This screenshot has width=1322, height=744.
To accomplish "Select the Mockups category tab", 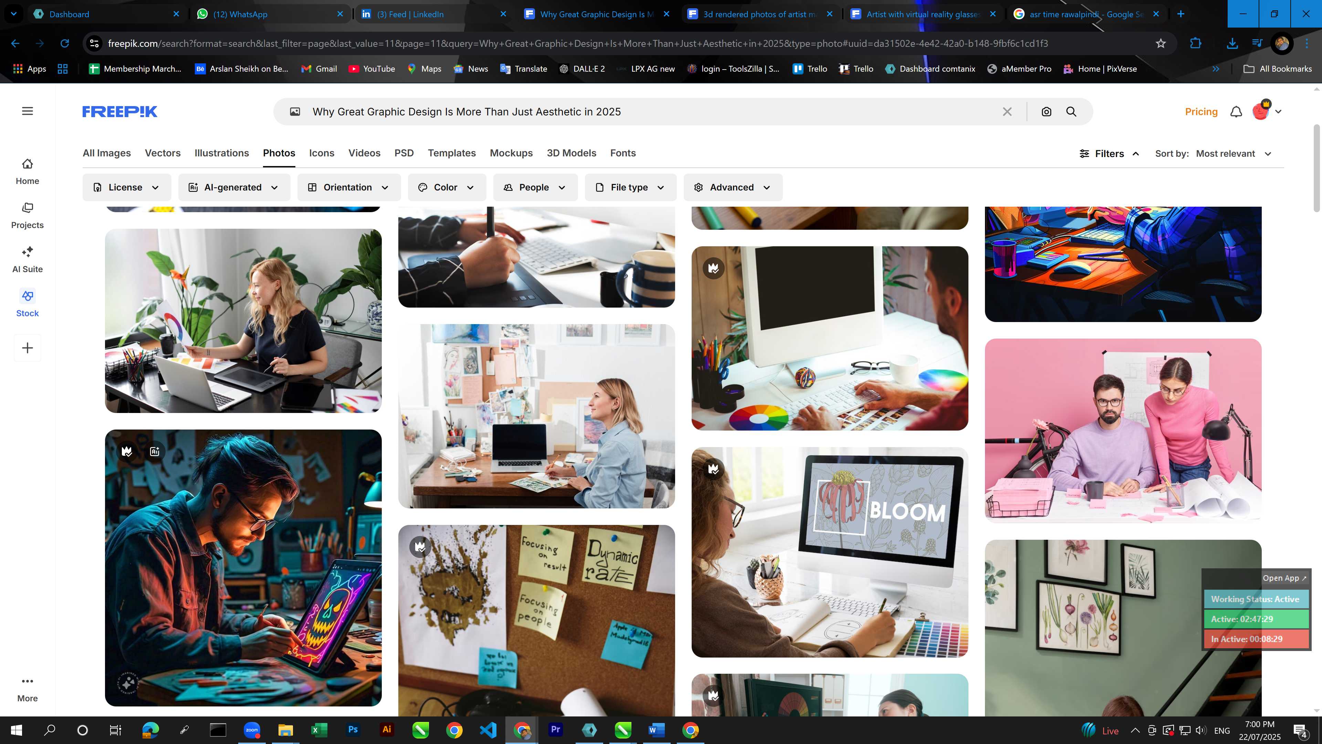I will [x=511, y=153].
